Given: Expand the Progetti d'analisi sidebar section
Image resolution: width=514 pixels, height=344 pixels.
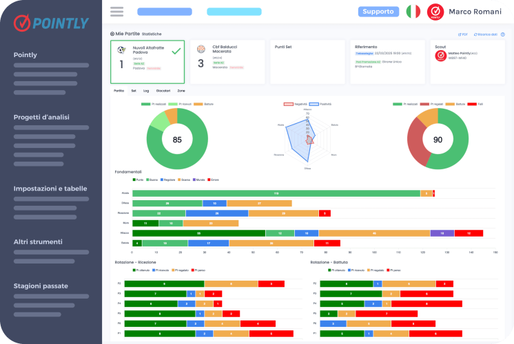Looking at the screenshot, I should 41,117.
